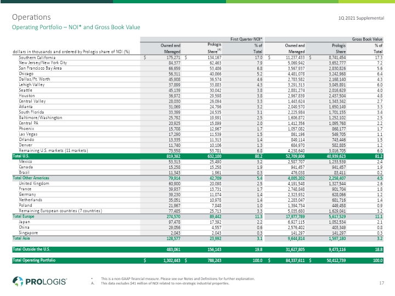Click the PROLOGIS wordmark in footer
Screen dimensions: 395x296
pos(46,281)
